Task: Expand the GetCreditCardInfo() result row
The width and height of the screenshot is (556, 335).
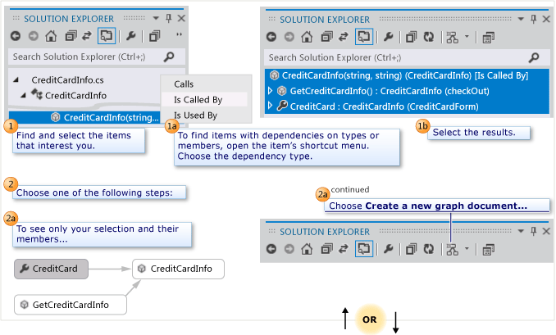Action: coord(270,91)
